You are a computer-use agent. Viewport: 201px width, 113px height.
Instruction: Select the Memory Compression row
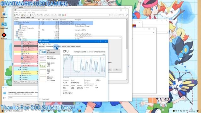[53, 28]
